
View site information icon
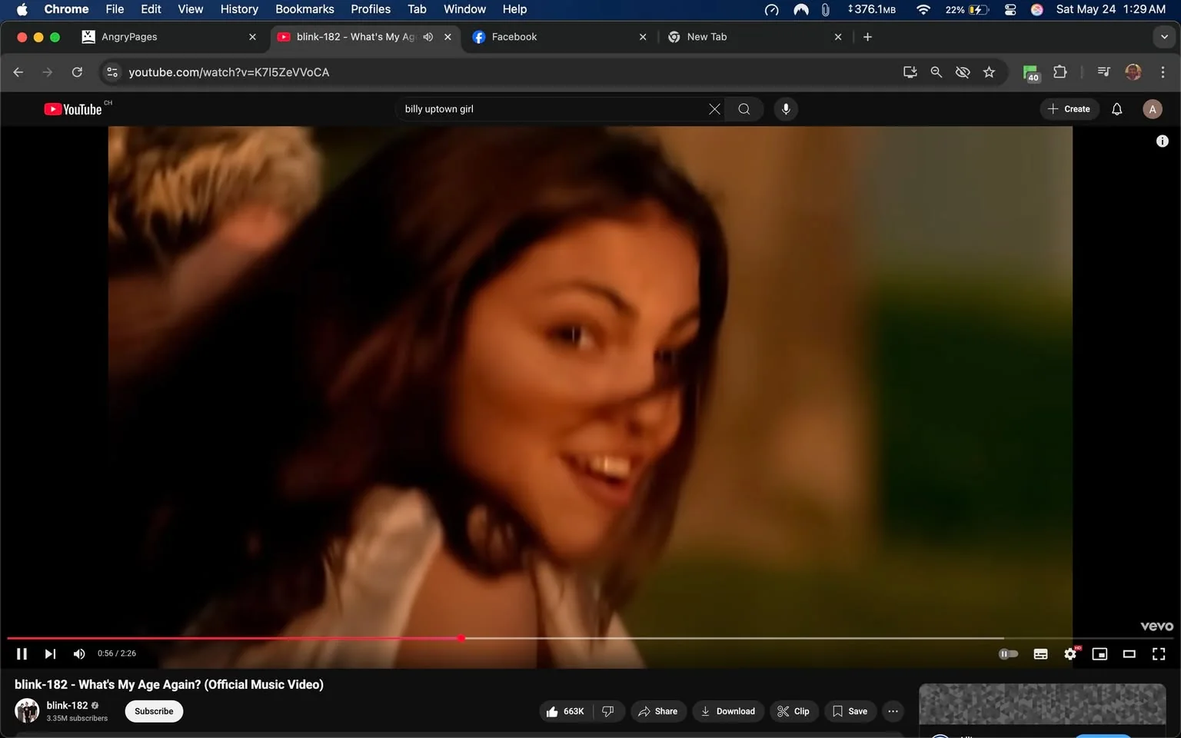coord(112,72)
